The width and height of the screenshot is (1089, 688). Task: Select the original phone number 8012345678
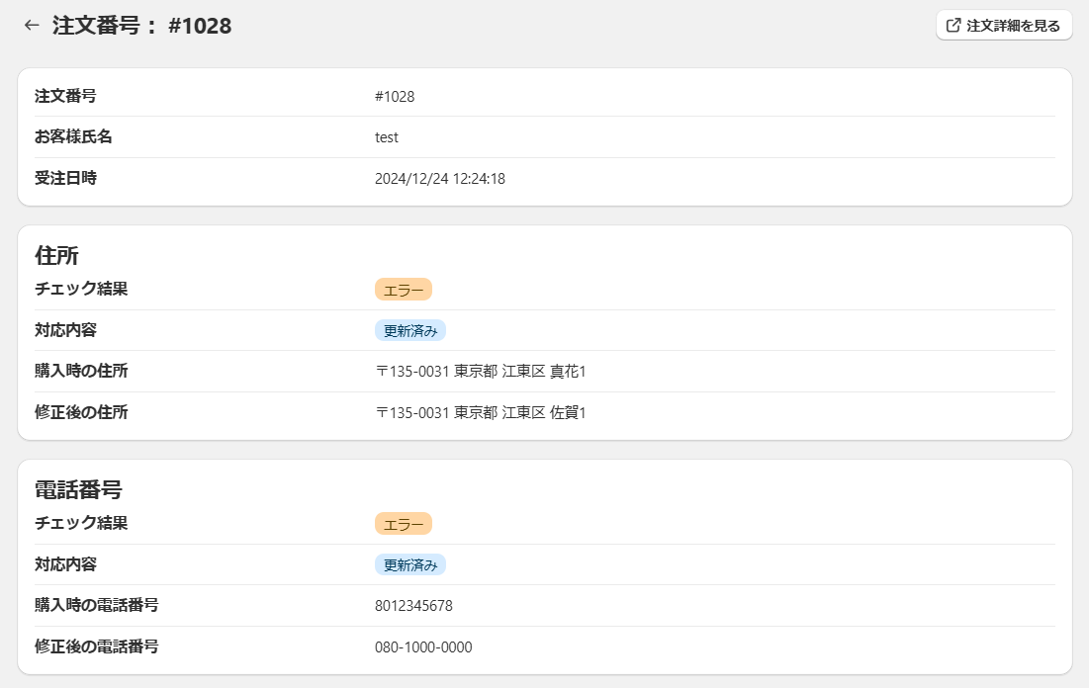[x=413, y=606]
